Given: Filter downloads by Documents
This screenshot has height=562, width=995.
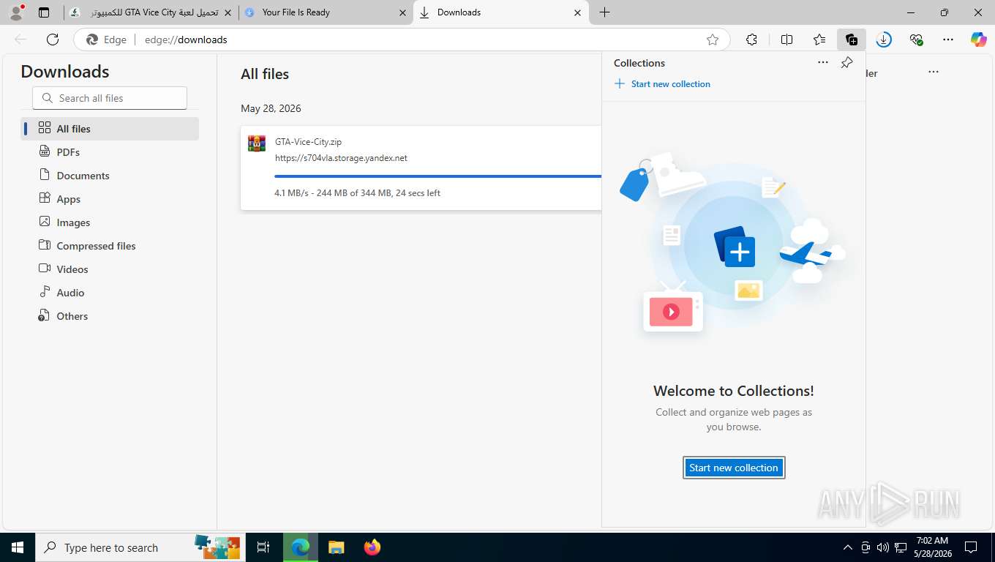Looking at the screenshot, I should coord(110,176).
